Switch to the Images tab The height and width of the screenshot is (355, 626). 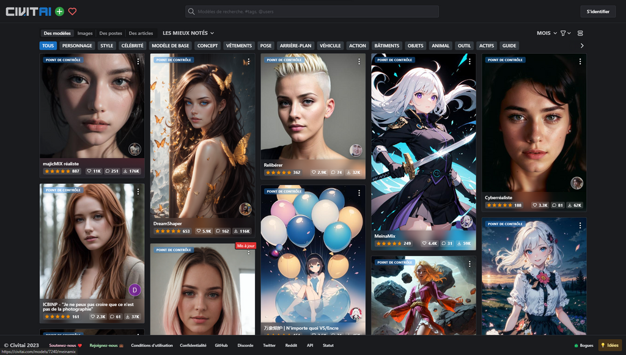point(85,33)
